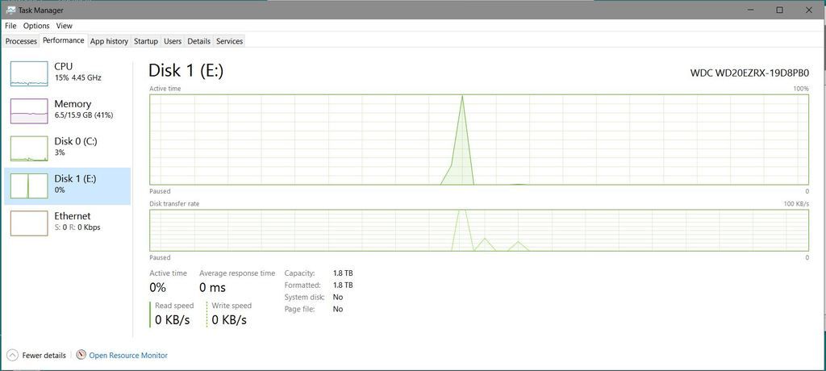Open the Options menu
Image resolution: width=826 pixels, height=371 pixels.
pos(36,26)
